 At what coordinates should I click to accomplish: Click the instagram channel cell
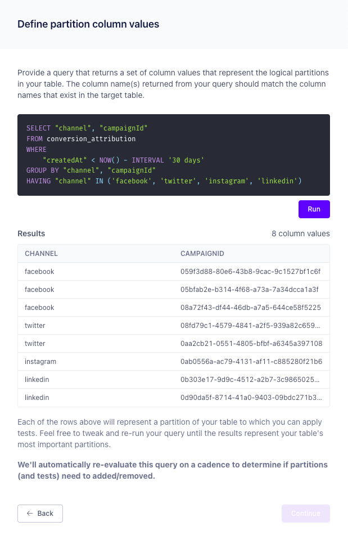tap(40, 362)
